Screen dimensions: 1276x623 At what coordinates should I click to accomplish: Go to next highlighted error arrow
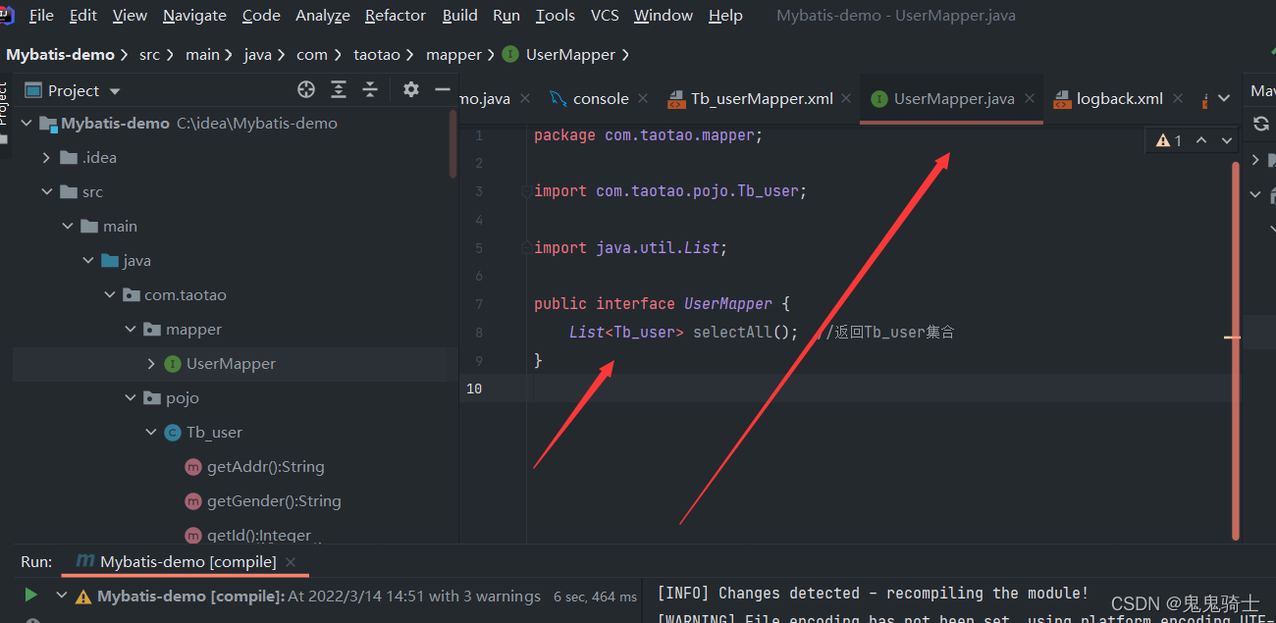pyautogui.click(x=1226, y=140)
